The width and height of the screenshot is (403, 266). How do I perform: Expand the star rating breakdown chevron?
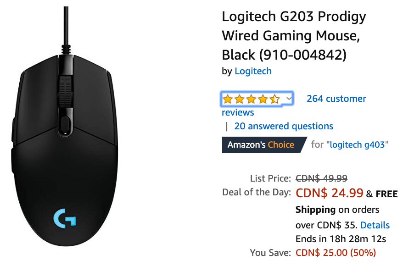coord(289,99)
